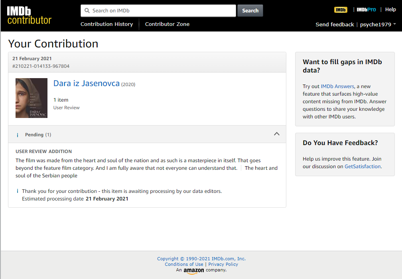The width and height of the screenshot is (402, 279).
Task: Open the Dara iz Jasenovca title link
Action: pos(87,83)
